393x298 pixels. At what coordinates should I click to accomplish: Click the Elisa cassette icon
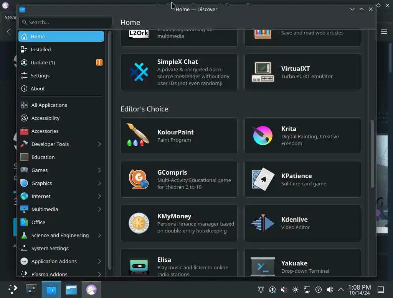[139, 266]
